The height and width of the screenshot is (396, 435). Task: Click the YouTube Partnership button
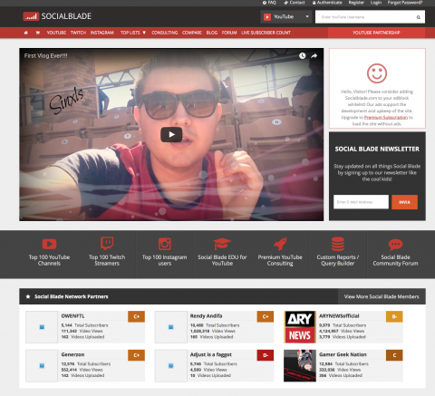pos(376,33)
